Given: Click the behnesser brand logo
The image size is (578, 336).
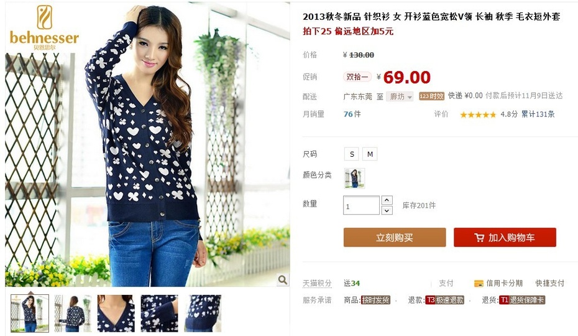Looking at the screenshot, I should (x=44, y=28).
